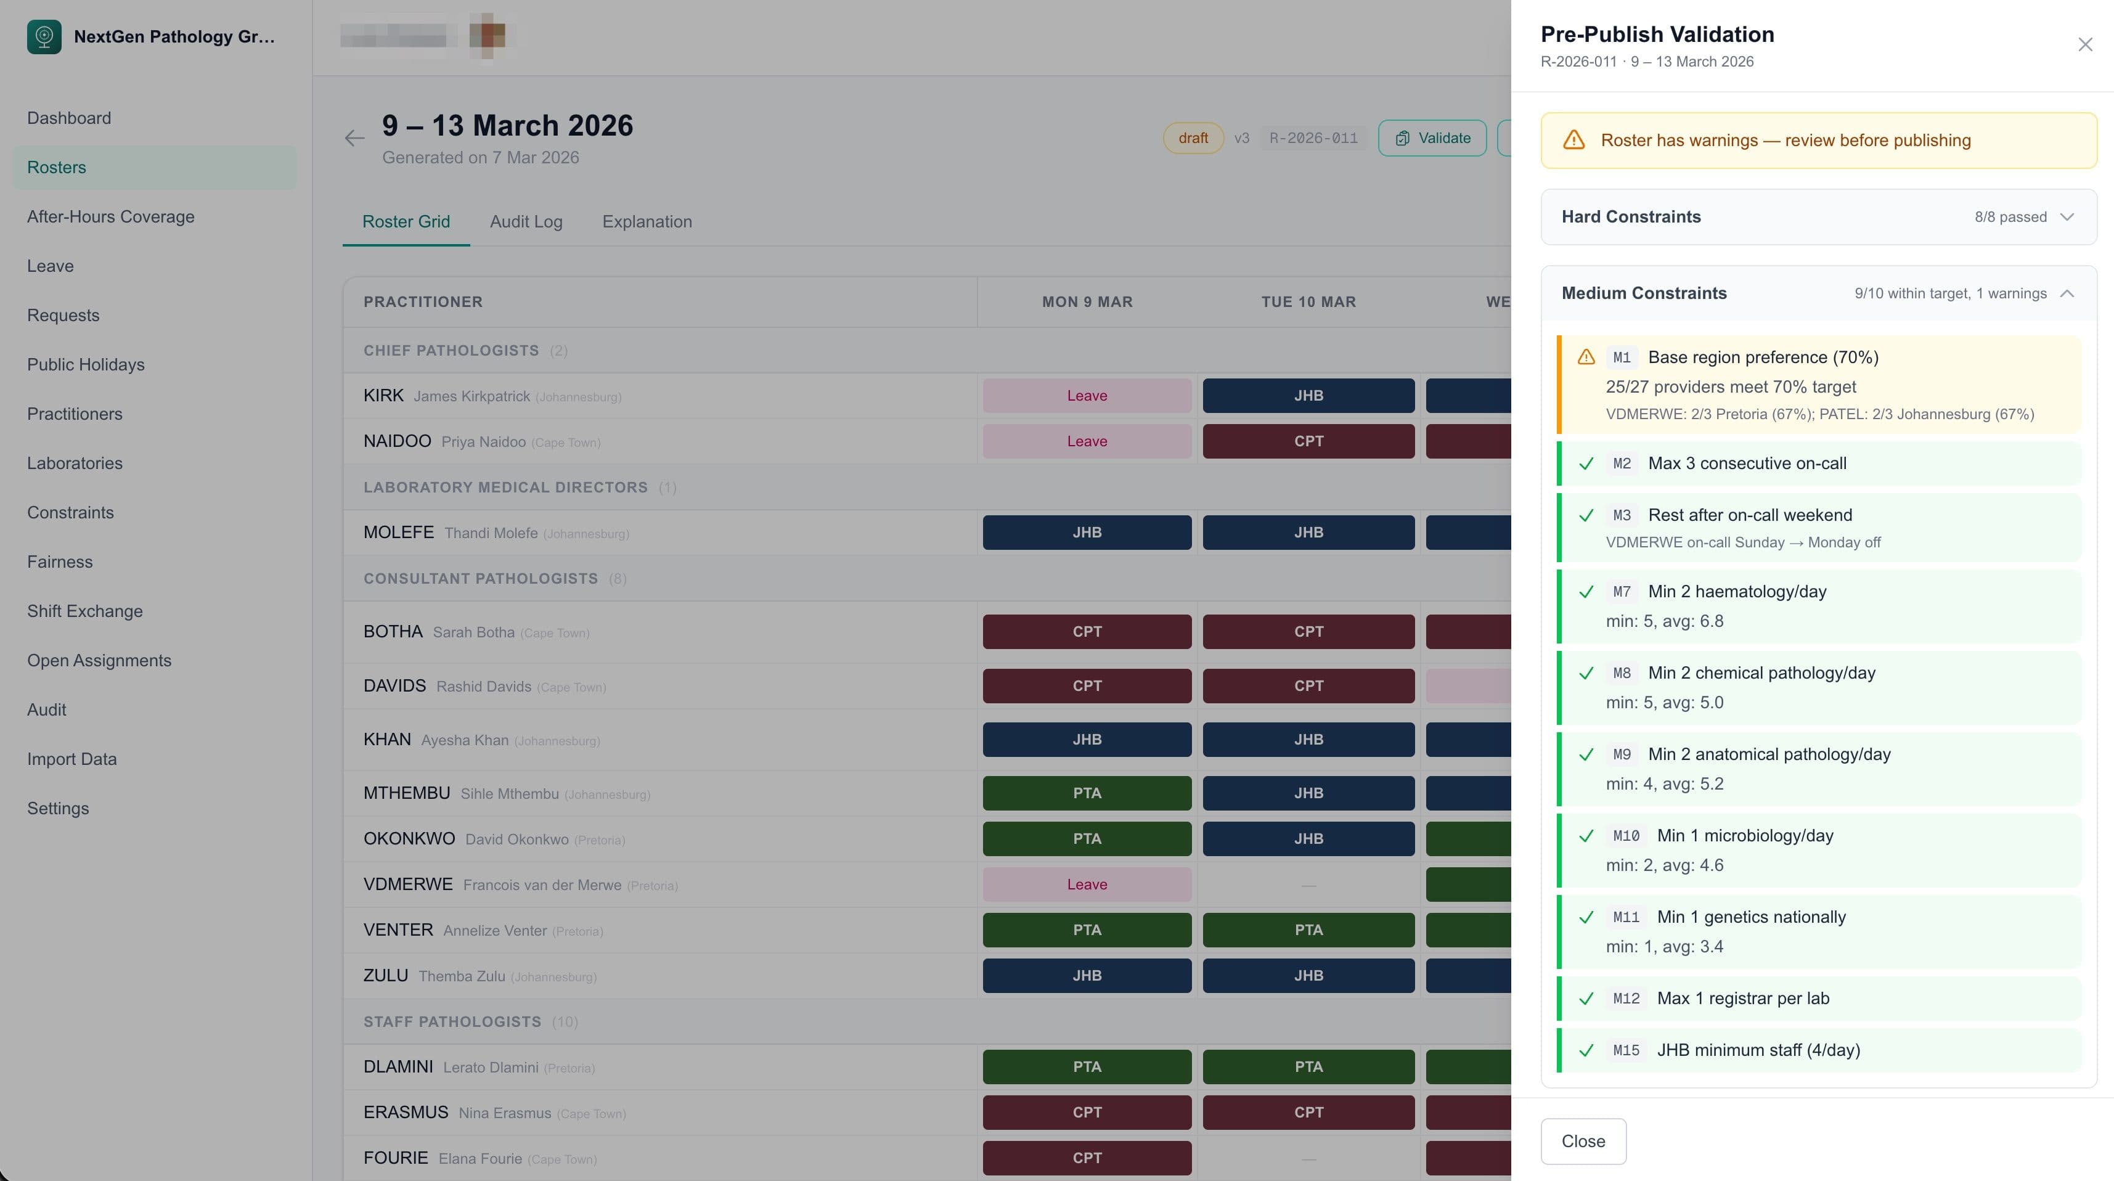Click the green checkmark beside M15 JHB minimum staff
The width and height of the screenshot is (2114, 1181).
click(x=1586, y=1050)
